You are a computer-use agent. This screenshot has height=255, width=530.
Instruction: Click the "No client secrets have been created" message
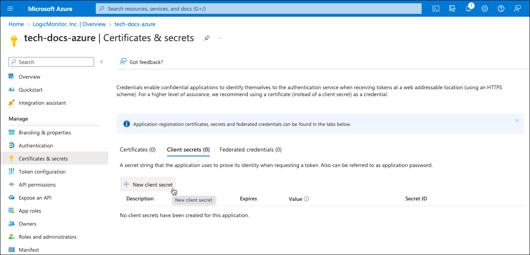pos(184,215)
